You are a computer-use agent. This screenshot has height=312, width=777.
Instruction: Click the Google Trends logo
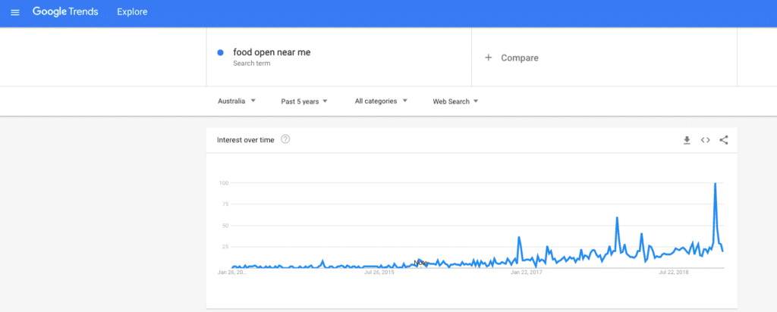(67, 12)
